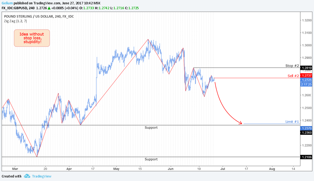The width and height of the screenshot is (314, 181).
Task: Select the 'Idea without stop loss, stupidity!' note
Action: click(32, 38)
